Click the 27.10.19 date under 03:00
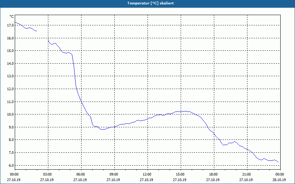 click(x=47, y=180)
